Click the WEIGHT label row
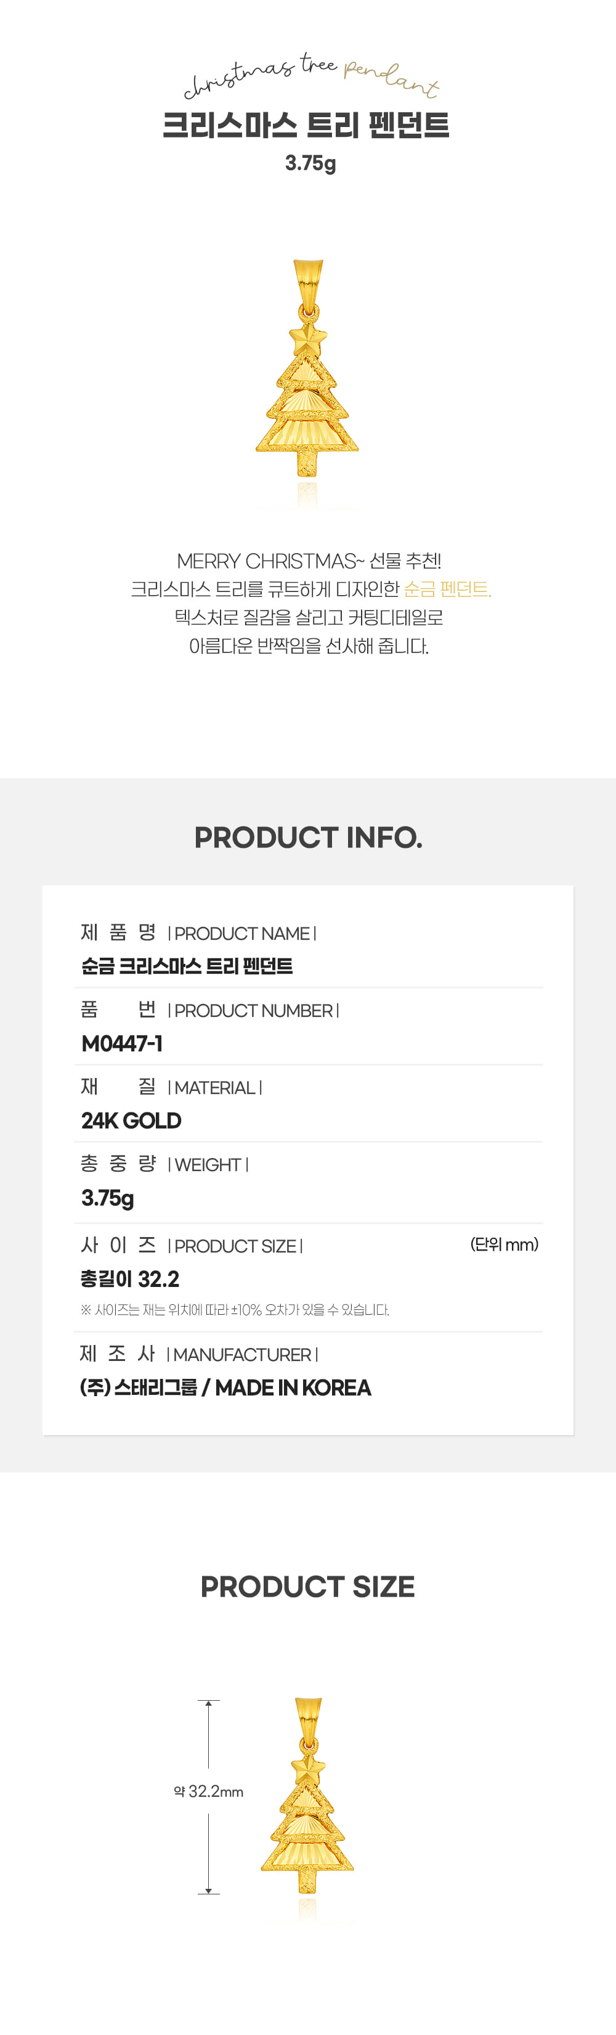This screenshot has width=616, height=2035. click(165, 1164)
